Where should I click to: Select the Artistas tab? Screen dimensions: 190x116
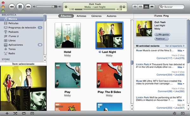[x=81, y=16]
